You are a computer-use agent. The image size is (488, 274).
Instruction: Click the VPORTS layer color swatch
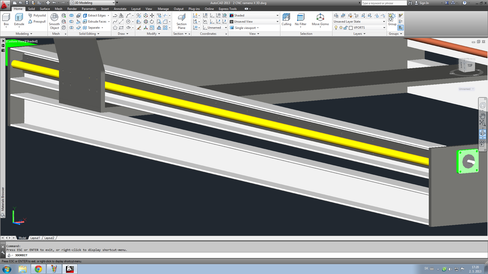(351, 28)
